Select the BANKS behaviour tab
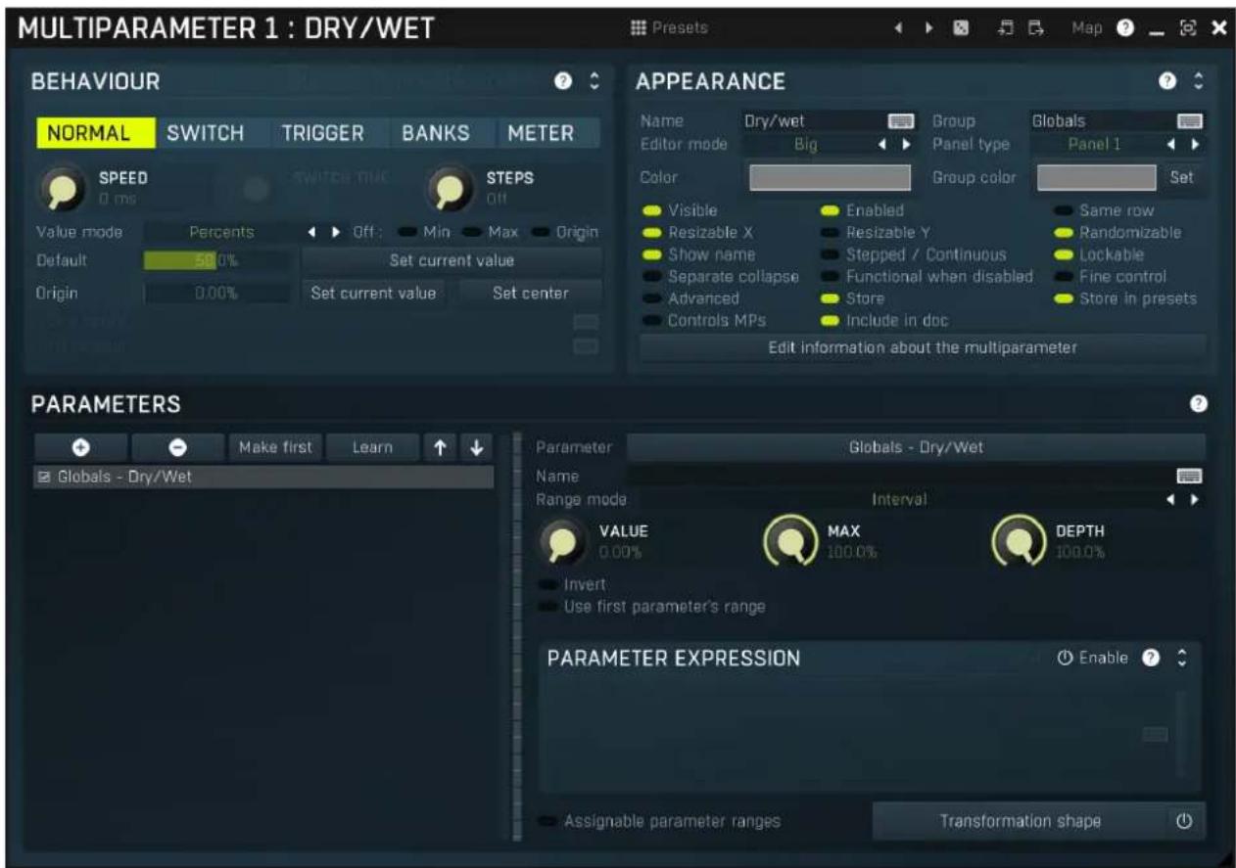Image resolution: width=1236 pixels, height=868 pixels. click(x=435, y=133)
